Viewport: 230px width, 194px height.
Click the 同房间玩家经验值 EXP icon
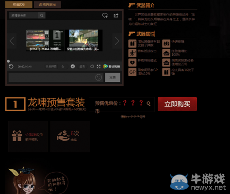tap(166, 63)
